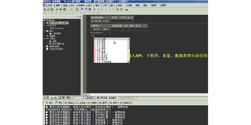Viewport: 251px width, 125px height.
Task: Click autocomplete list scrollbar down arrow
Action: pos(128,62)
